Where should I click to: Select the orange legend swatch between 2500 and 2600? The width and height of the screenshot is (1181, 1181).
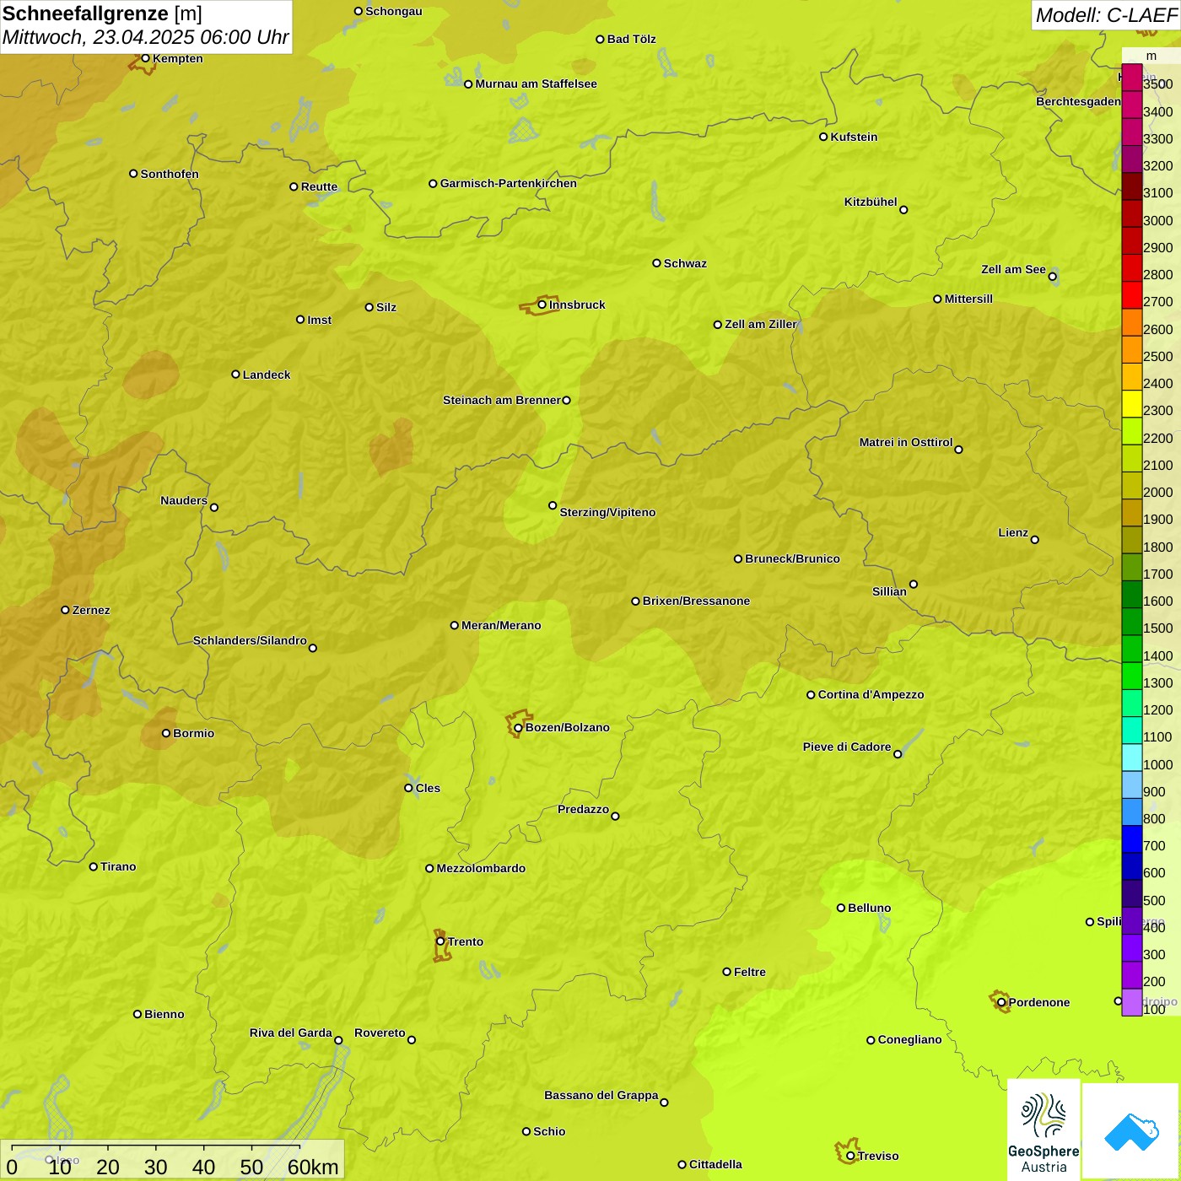1132,348
